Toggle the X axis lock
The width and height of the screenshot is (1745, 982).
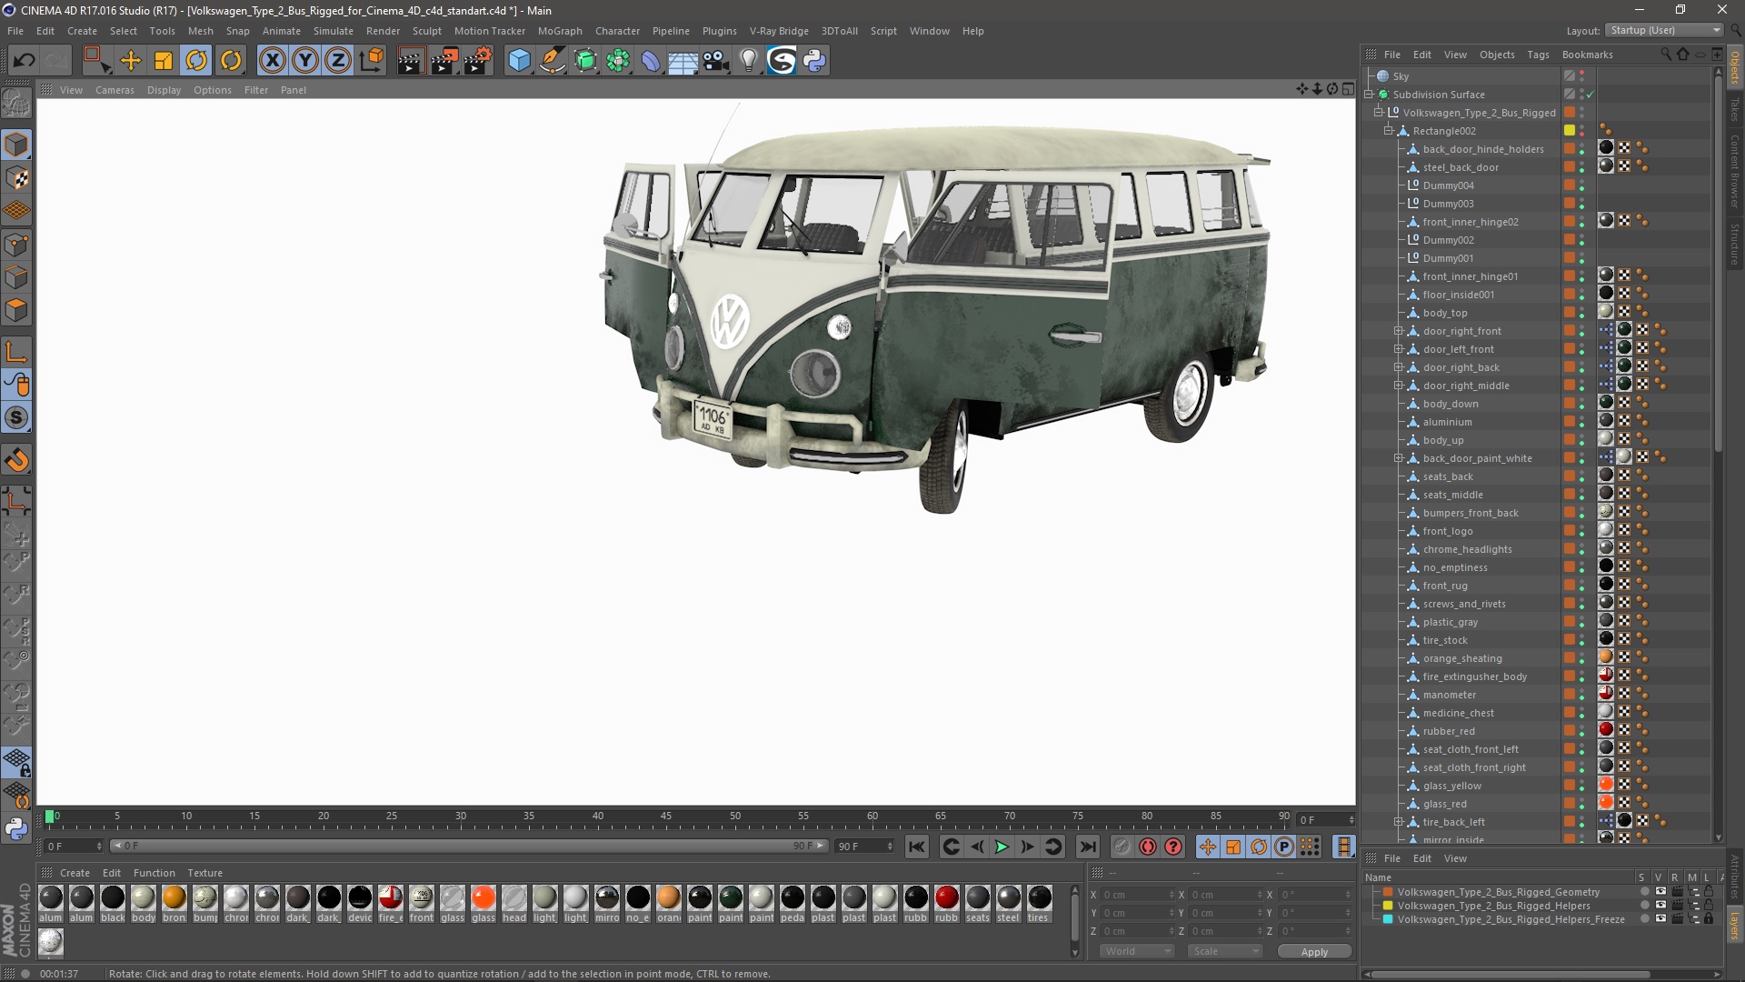272,60
